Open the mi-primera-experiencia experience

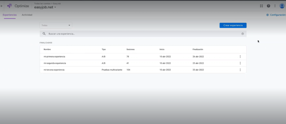click(54, 57)
